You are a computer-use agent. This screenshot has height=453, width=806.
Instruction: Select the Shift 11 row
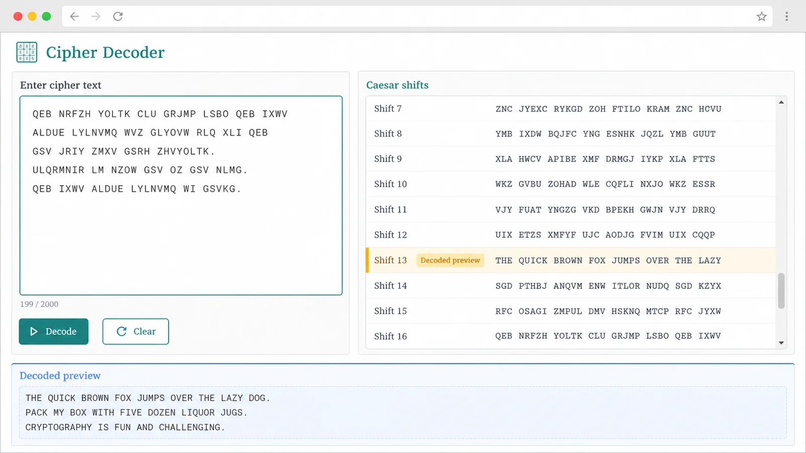pos(571,209)
